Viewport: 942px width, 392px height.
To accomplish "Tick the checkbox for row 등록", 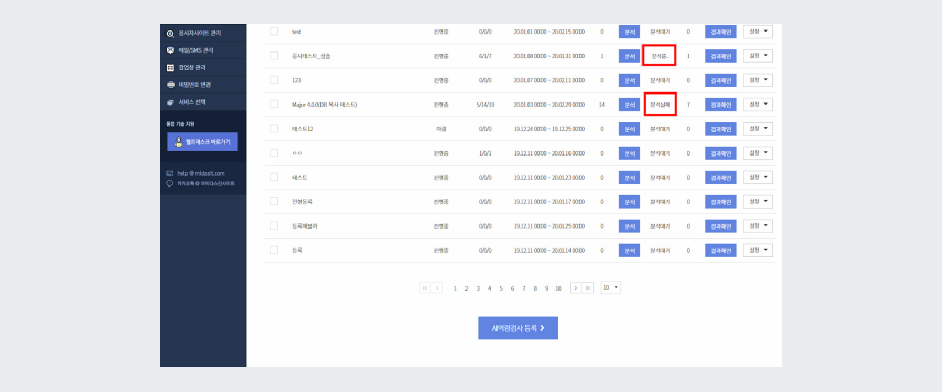I will pos(274,250).
